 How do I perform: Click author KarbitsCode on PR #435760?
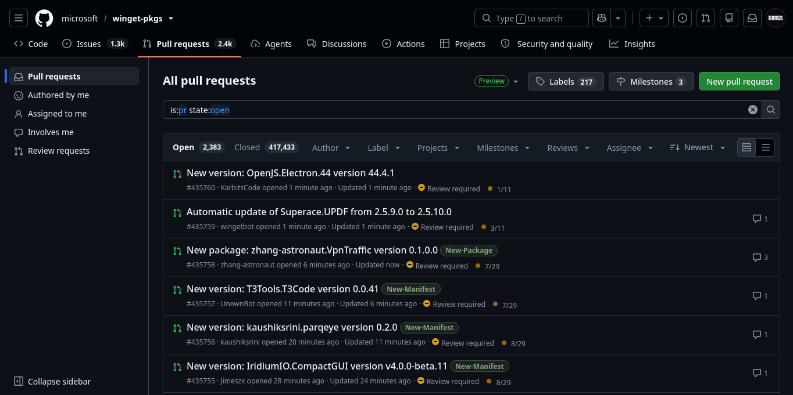240,188
